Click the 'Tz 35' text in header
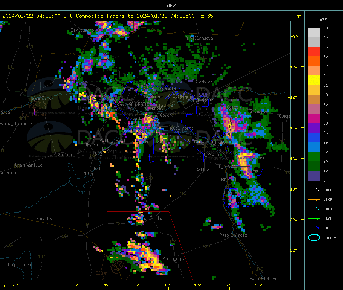343x290 pixels. pos(205,16)
